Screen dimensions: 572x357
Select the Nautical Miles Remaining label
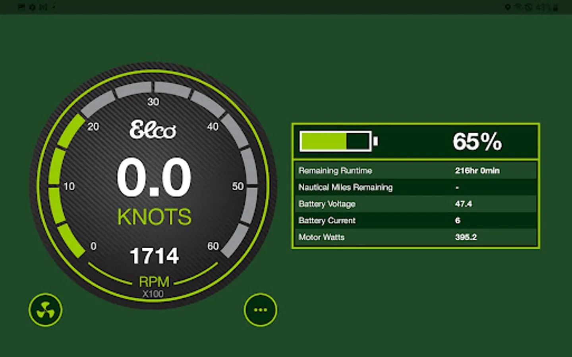click(346, 187)
